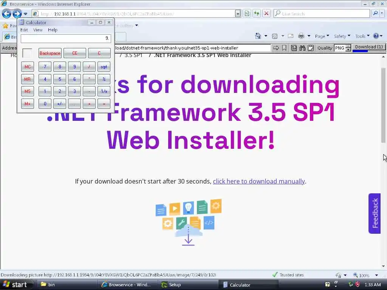This screenshot has width=387, height=290.
Task: Refresh the page with green arrows icon
Action: (x=257, y=14)
